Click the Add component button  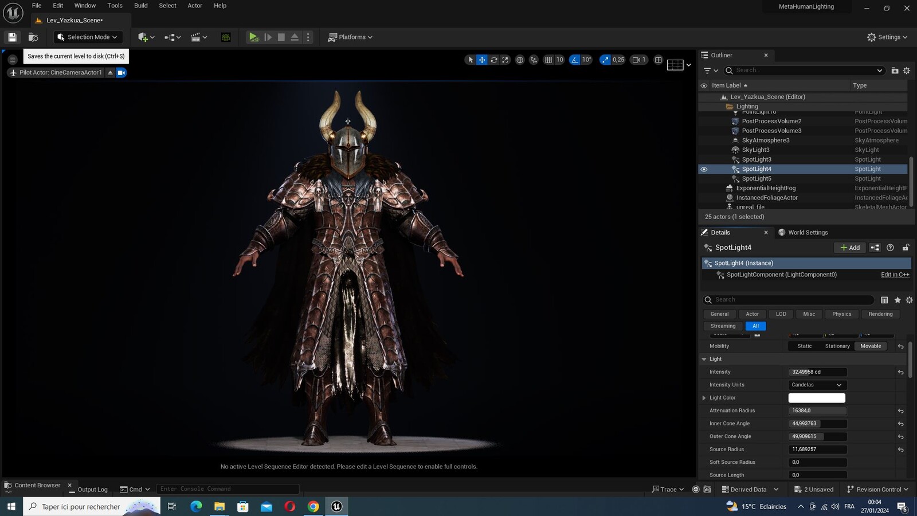849,248
